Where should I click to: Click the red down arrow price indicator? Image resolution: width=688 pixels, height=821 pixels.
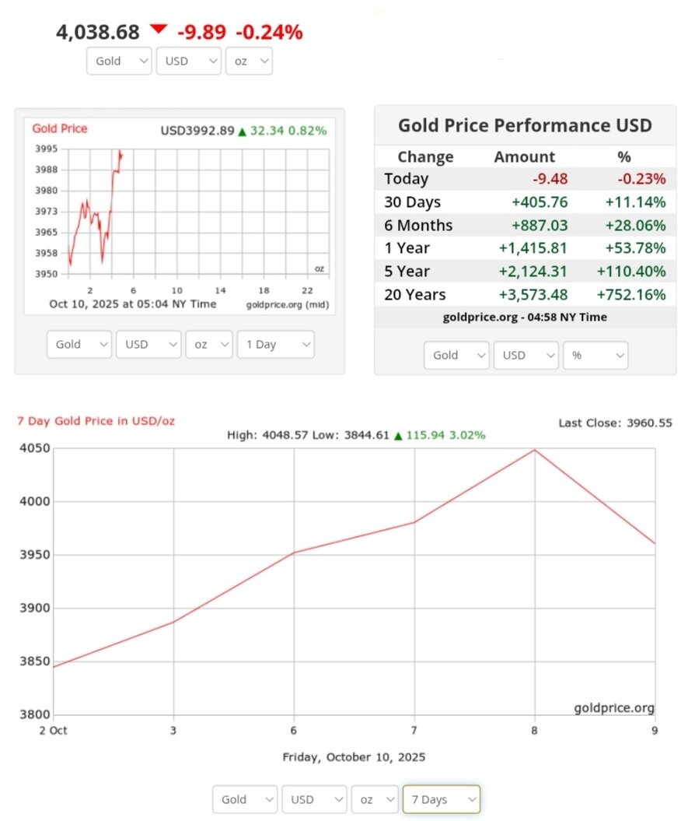(x=159, y=30)
